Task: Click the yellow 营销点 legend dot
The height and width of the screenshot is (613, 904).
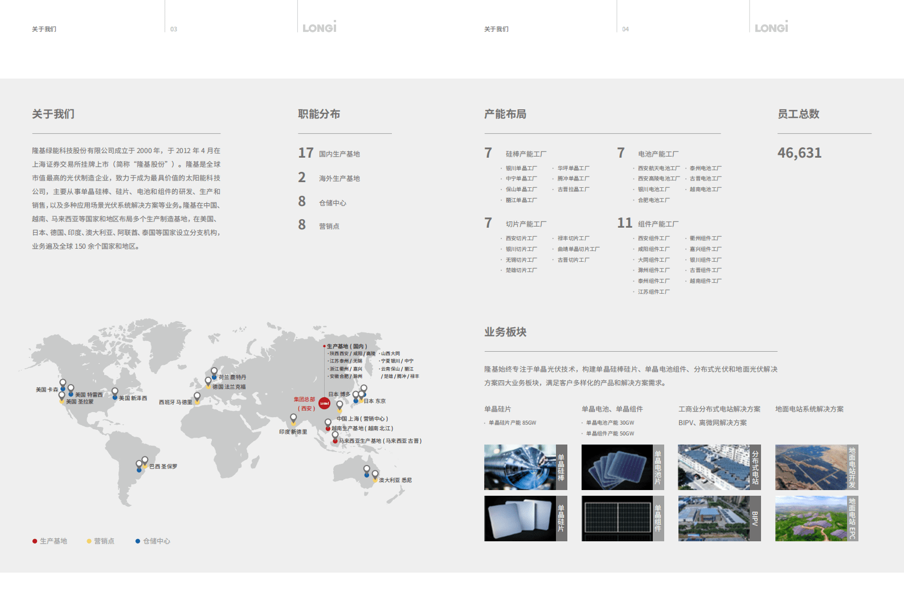Action: click(x=89, y=541)
